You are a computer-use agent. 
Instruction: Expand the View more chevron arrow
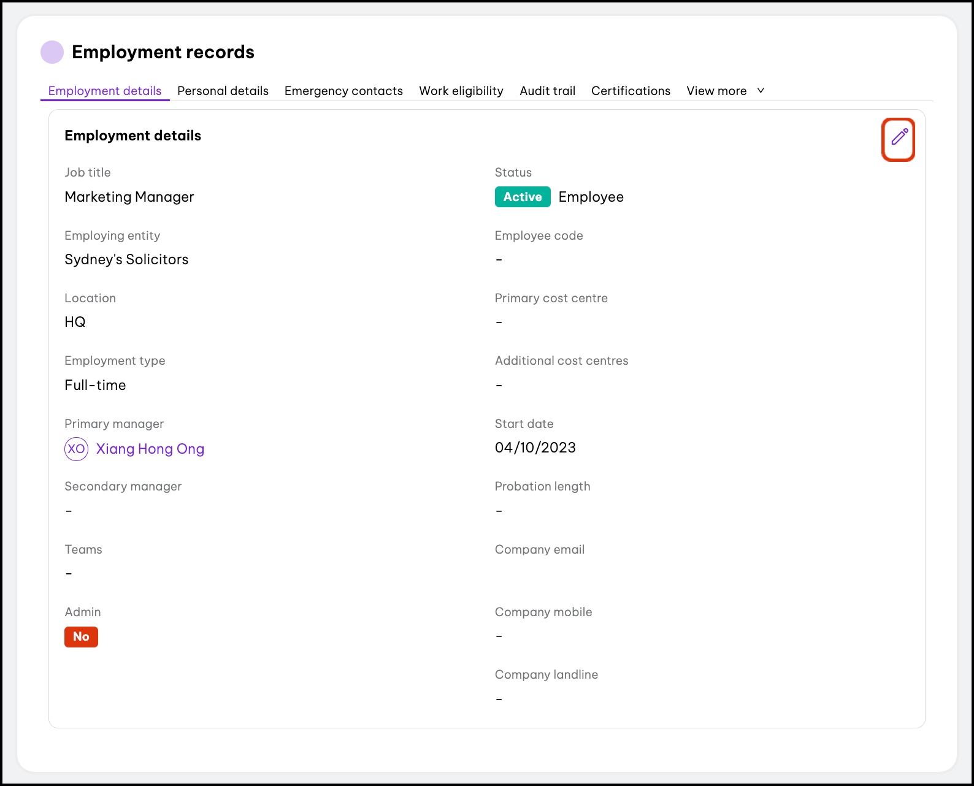coord(761,91)
